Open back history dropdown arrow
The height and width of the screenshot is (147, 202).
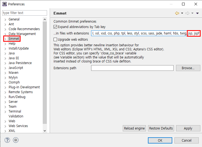pyautogui.click(x=182, y=13)
